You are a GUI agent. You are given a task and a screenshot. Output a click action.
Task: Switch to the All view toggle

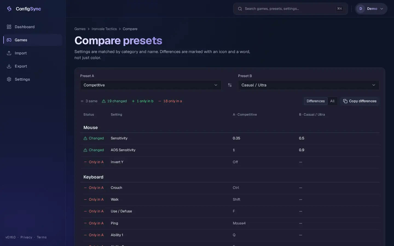[332, 101]
